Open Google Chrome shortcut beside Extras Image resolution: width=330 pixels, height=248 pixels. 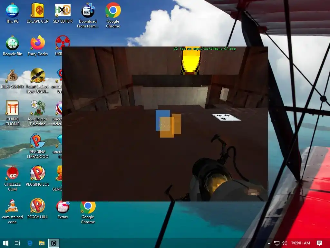coord(88,212)
